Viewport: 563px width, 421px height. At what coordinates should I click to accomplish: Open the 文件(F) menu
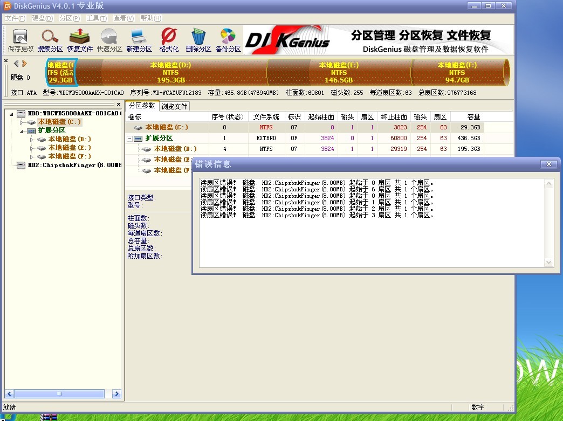point(15,18)
